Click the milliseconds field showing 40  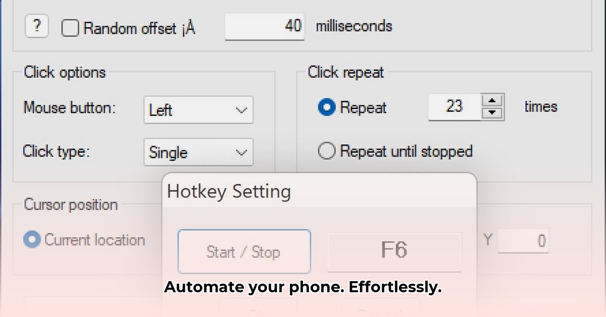click(265, 26)
